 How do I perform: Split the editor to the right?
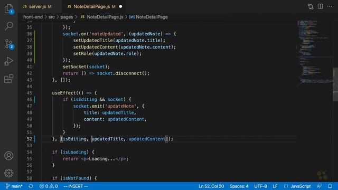tap(321, 6)
